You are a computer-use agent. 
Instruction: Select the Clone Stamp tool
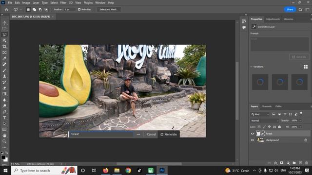(4, 76)
